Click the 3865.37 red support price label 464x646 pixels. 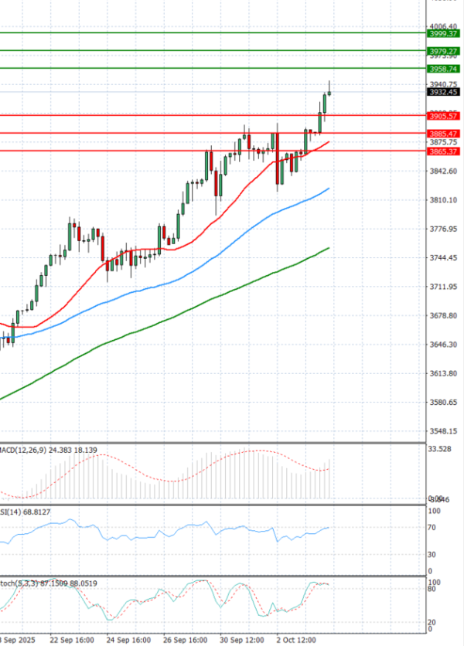444,151
